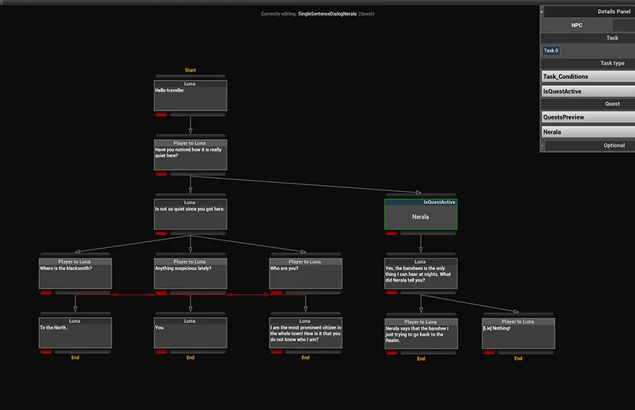
Task: Click End label below 'most prominent citizen' node
Action: (x=306, y=357)
